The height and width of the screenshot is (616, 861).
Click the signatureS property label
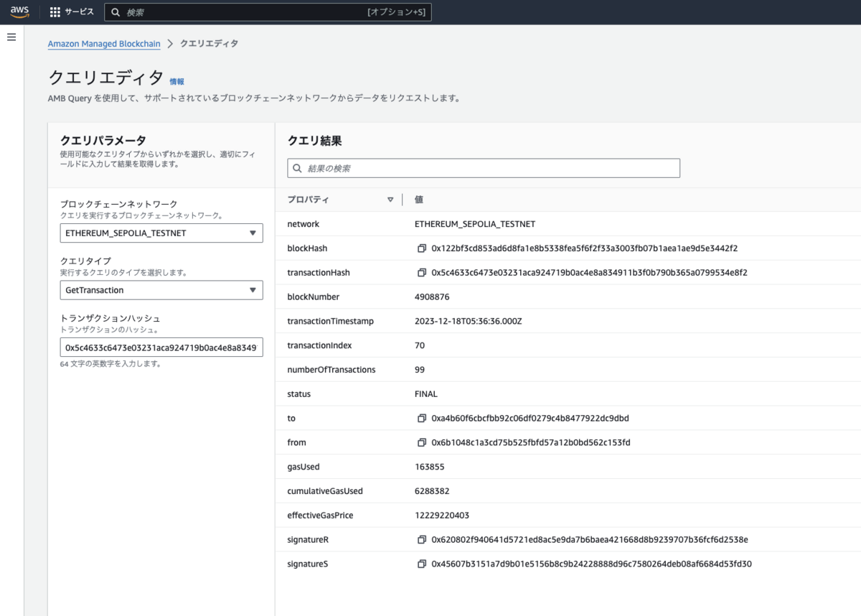click(308, 564)
